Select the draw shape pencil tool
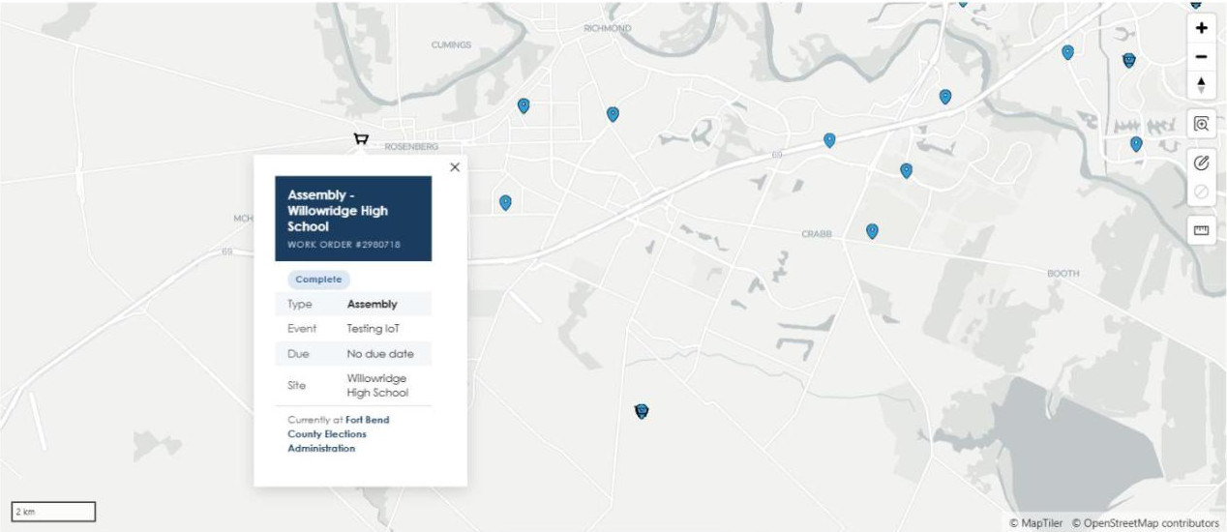This screenshot has height=532, width=1227. 1201,163
